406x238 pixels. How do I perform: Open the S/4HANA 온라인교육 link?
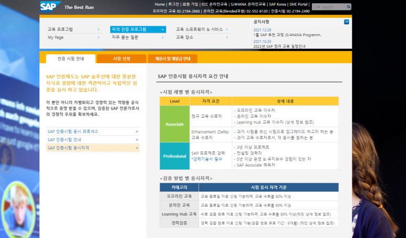pyautogui.click(x=248, y=4)
